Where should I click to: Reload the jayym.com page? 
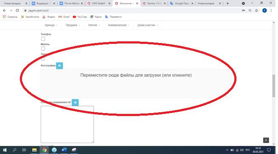click(x=17, y=11)
